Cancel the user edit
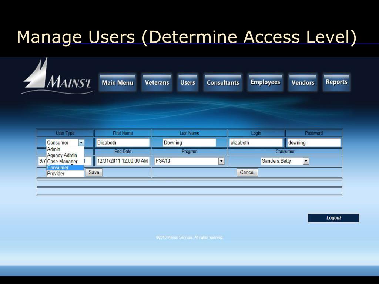379x284 pixels. coord(247,172)
